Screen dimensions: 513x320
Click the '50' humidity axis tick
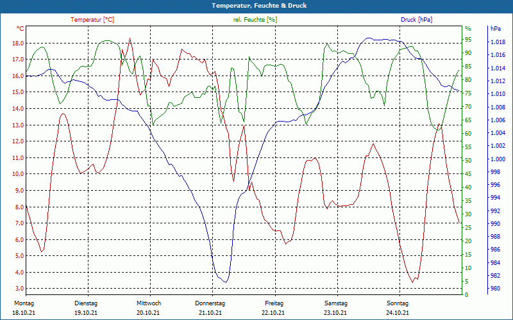[x=468, y=161]
